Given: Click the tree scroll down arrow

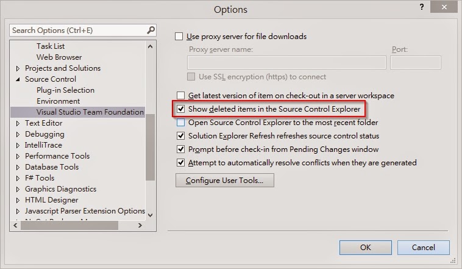Looking at the screenshot, I should pyautogui.click(x=151, y=215).
